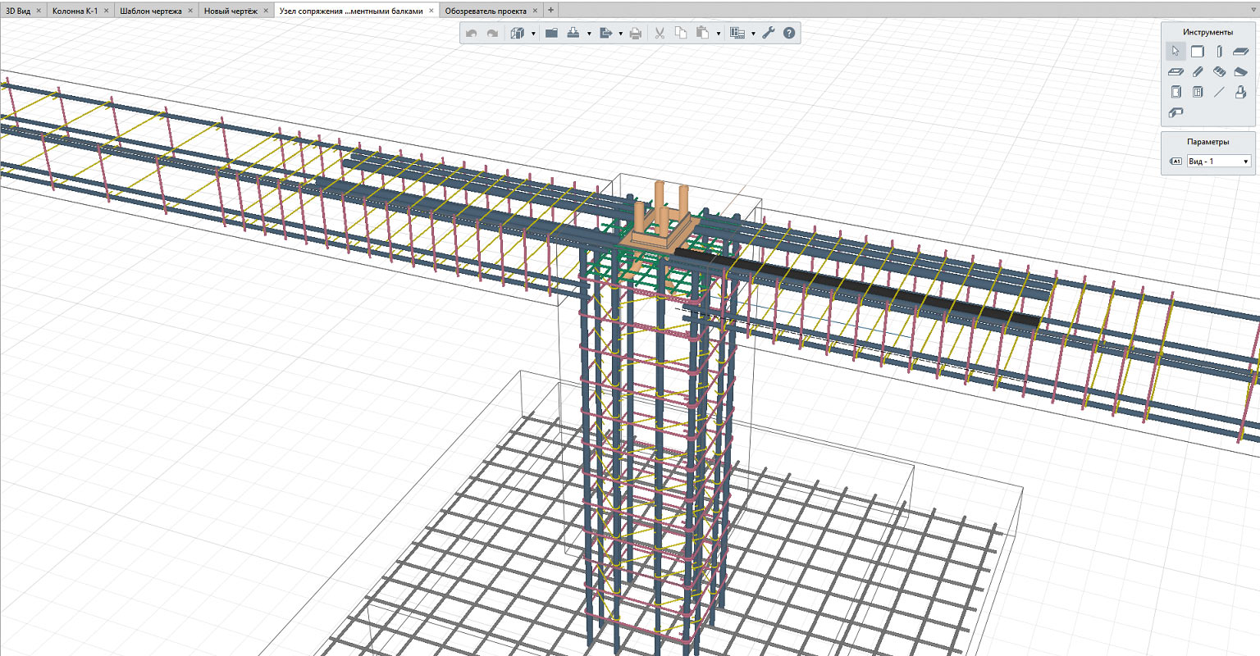
Task: Click the Инструменты panel title
Action: tap(1207, 32)
